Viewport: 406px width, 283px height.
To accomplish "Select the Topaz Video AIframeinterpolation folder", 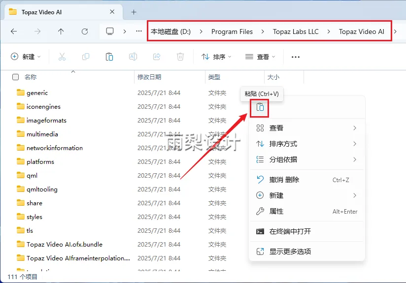I will [x=78, y=258].
